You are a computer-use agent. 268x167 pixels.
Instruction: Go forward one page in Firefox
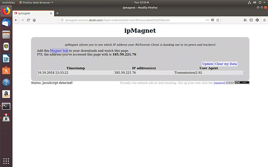tap(22, 20)
